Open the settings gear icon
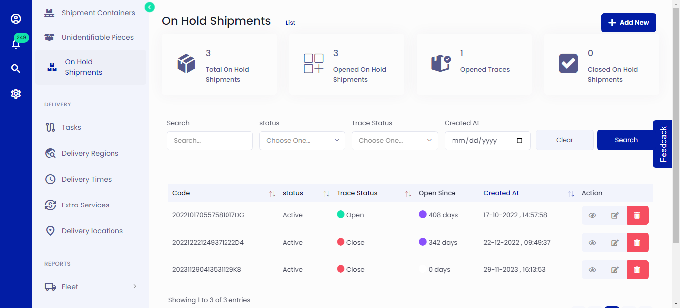Viewport: 680px width, 308px height. 16,93
